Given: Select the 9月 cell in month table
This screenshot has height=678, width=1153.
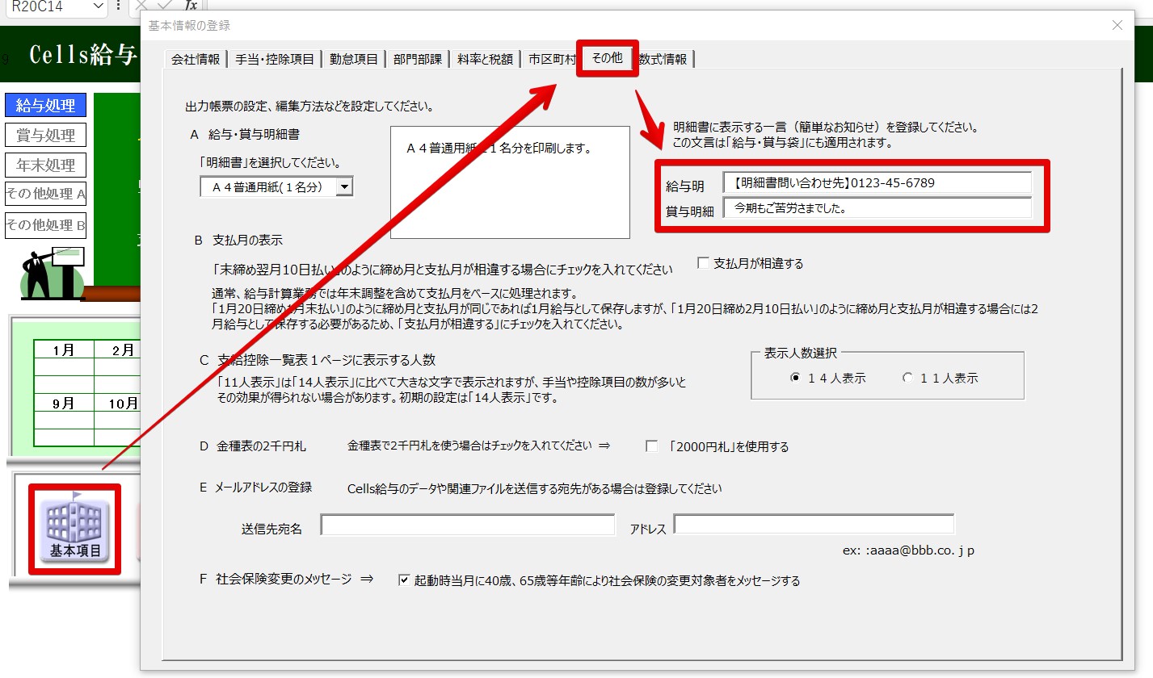Looking at the screenshot, I should click(64, 403).
